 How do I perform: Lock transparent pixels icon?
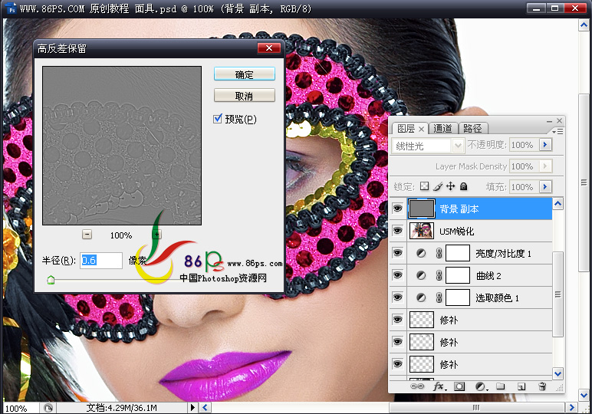(424, 186)
